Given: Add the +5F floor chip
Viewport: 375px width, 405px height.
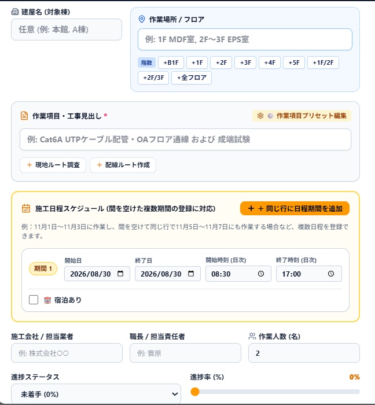Looking at the screenshot, I should coord(294,62).
